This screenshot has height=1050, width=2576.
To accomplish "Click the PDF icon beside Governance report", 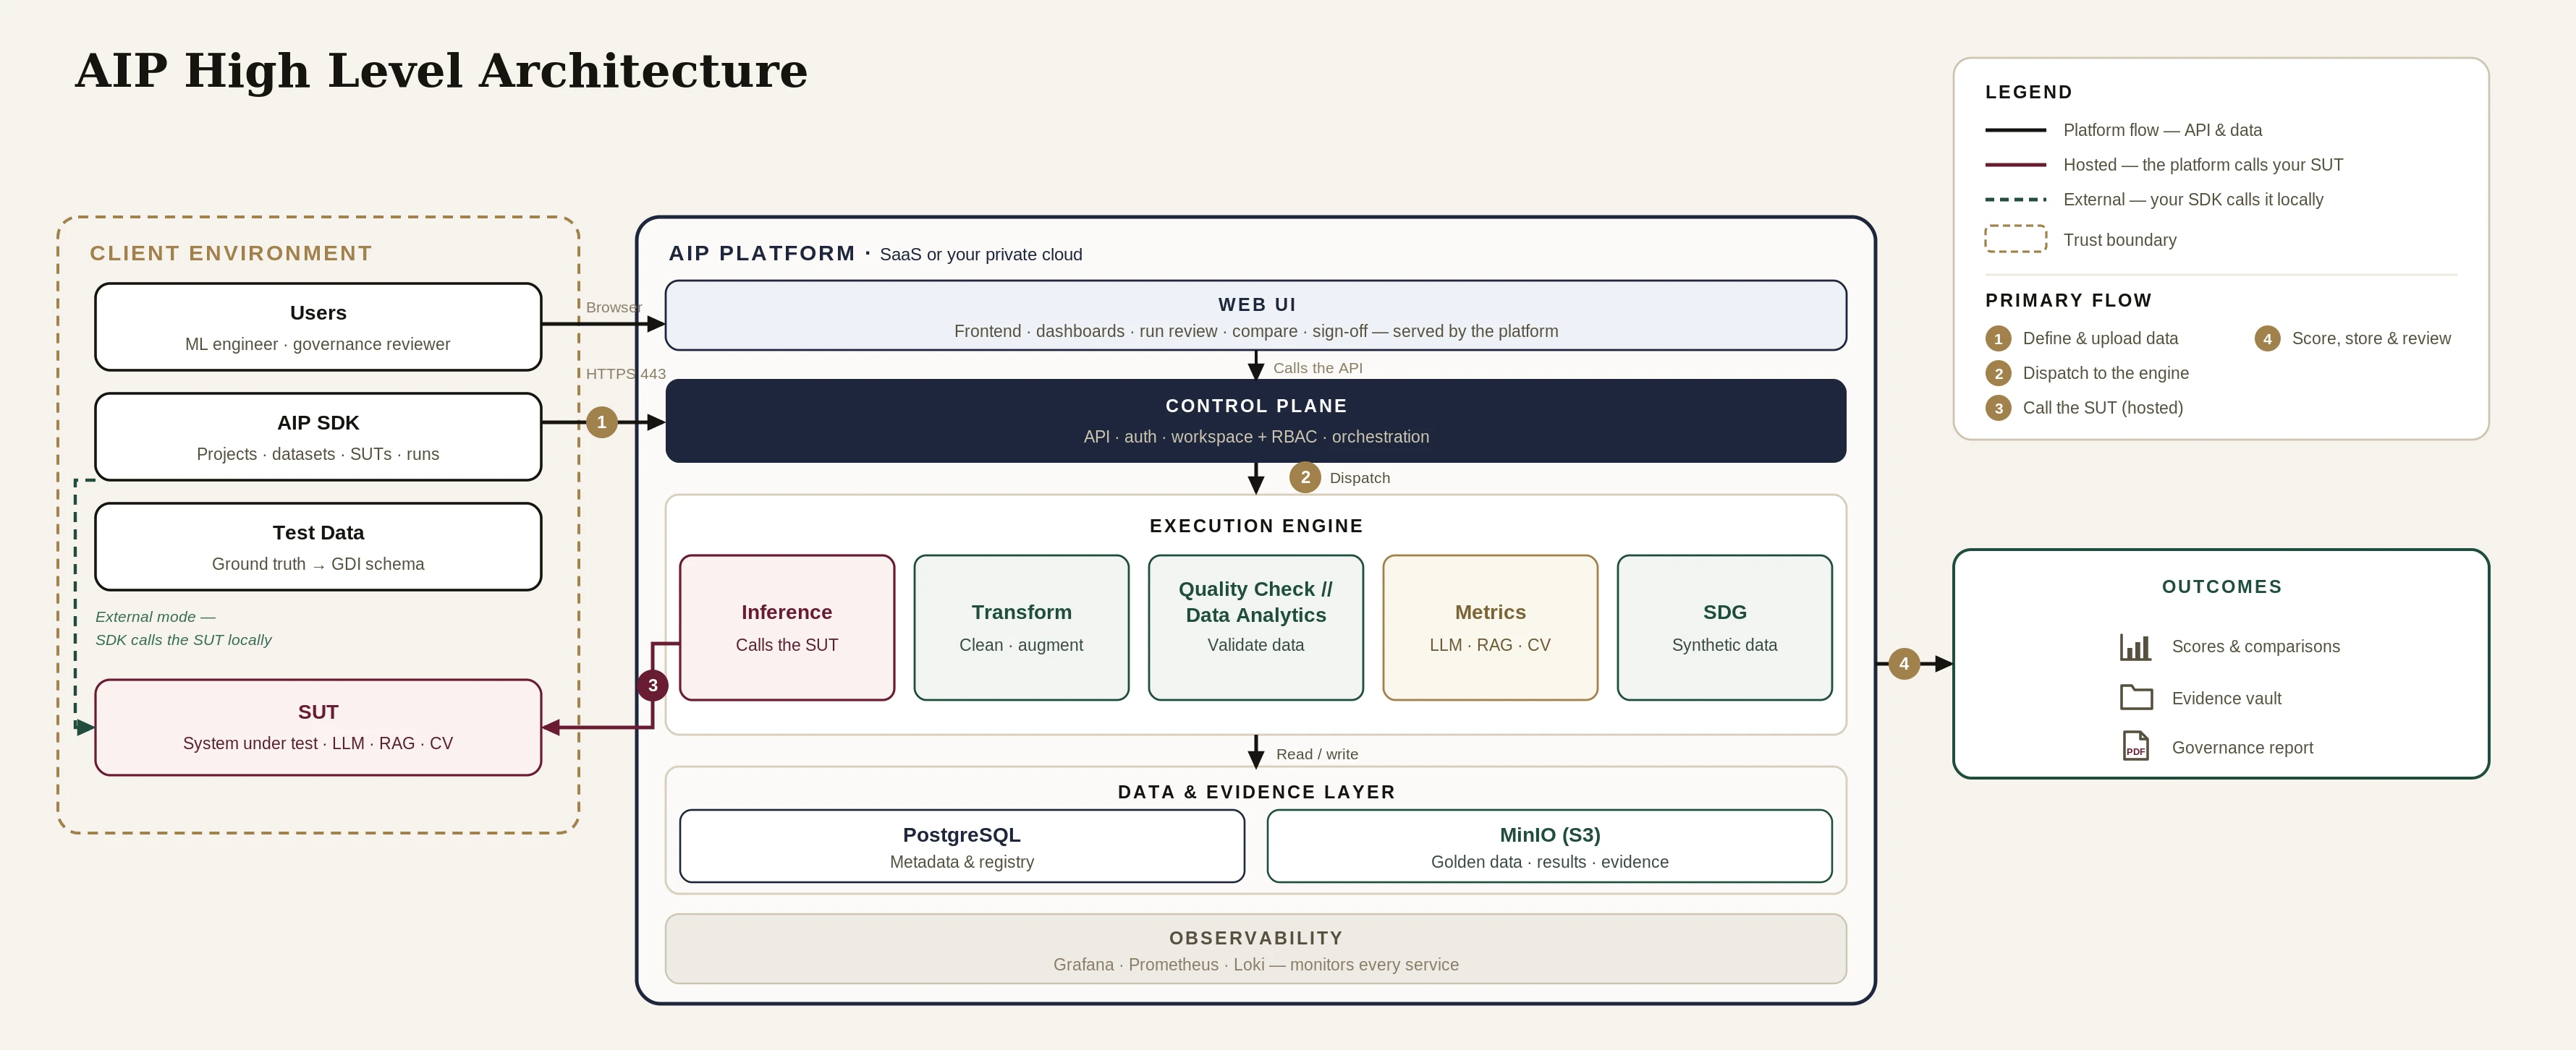I will pyautogui.click(x=2135, y=746).
